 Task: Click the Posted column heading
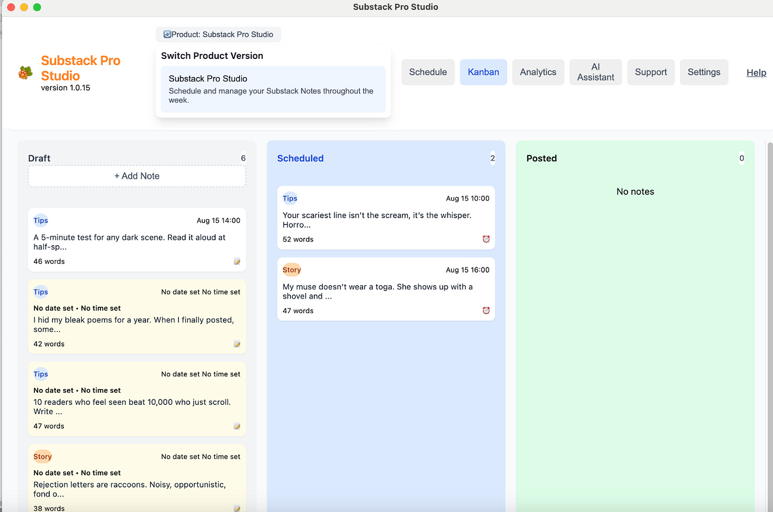pos(542,158)
